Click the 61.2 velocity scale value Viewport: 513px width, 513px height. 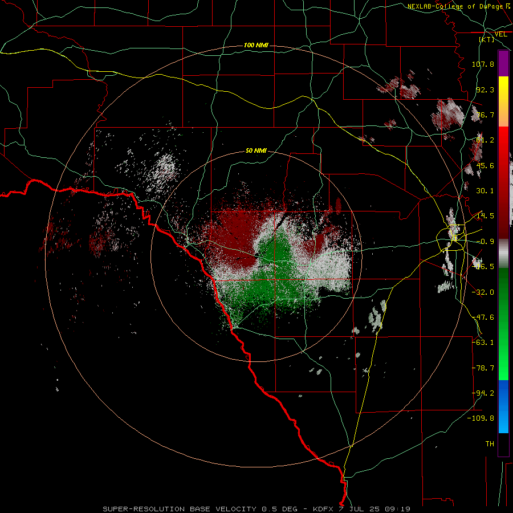pyautogui.click(x=485, y=140)
